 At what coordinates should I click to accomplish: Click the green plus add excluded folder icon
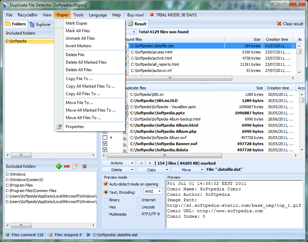coord(59,166)
